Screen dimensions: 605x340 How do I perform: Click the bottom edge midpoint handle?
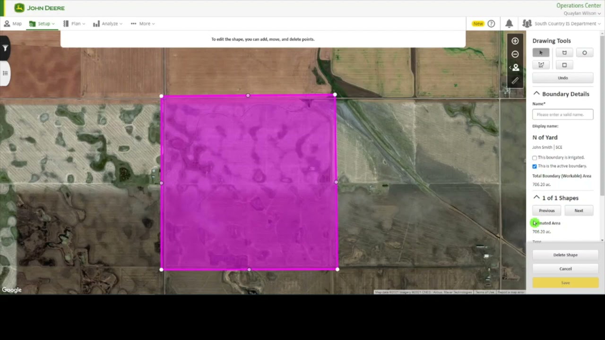[x=249, y=270]
